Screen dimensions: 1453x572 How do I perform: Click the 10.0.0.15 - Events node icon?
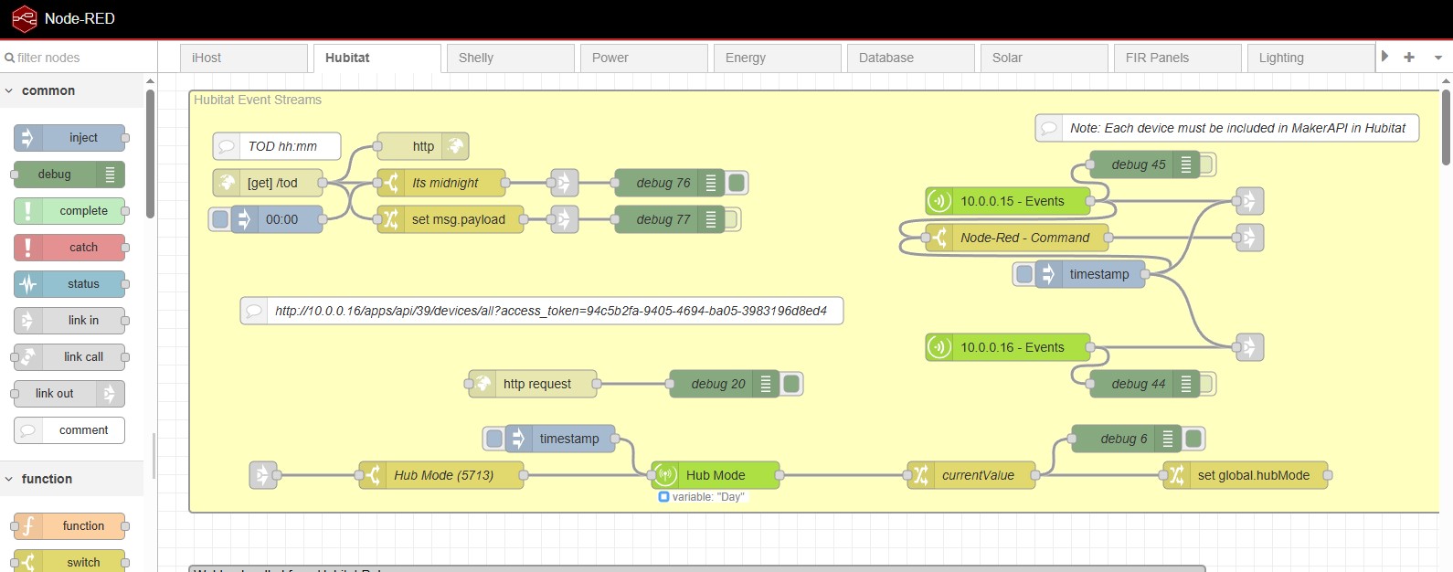point(939,201)
